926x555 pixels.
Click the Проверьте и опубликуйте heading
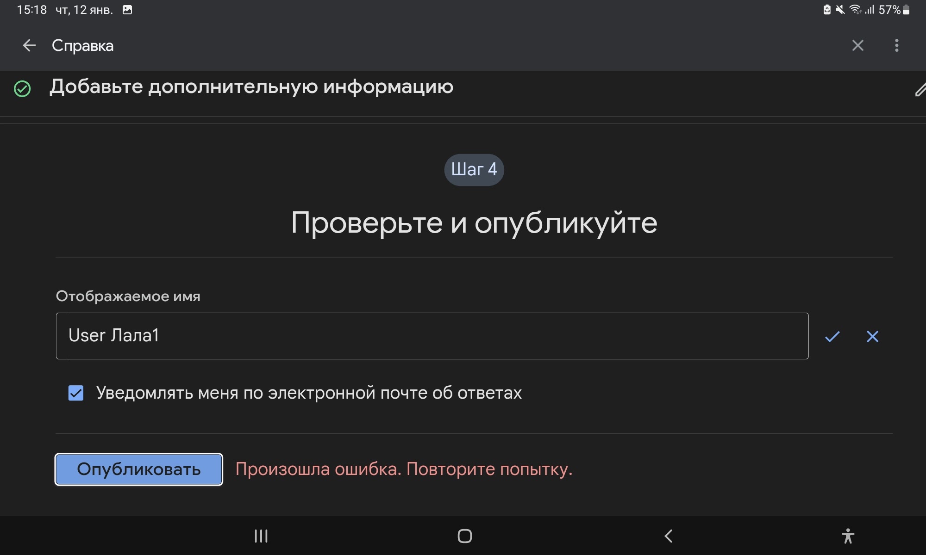point(474,223)
